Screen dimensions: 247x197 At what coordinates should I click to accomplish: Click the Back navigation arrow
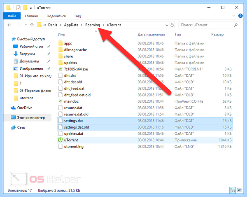pyautogui.click(x=9, y=25)
